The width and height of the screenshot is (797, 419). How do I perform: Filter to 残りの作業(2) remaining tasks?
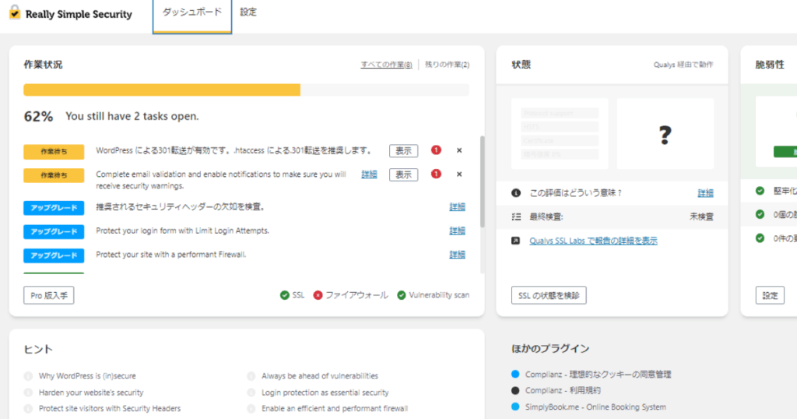[x=447, y=65]
